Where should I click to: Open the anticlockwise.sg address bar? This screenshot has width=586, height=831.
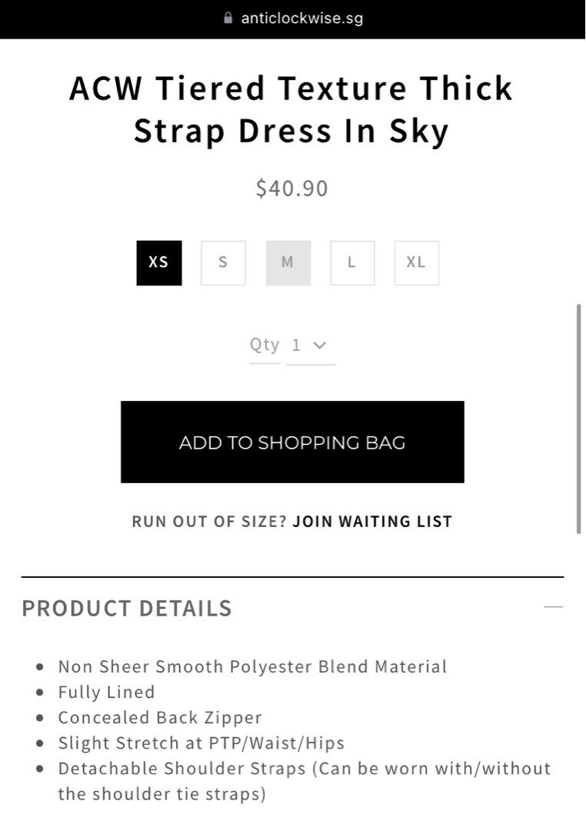(300, 18)
